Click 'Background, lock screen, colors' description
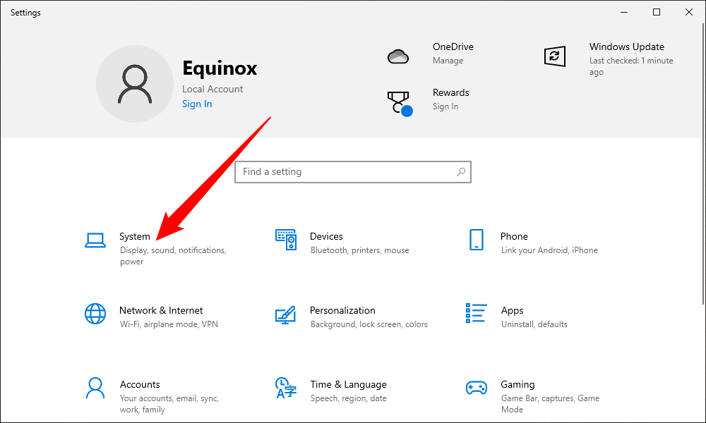Viewport: 706px width, 423px height. 369,324
